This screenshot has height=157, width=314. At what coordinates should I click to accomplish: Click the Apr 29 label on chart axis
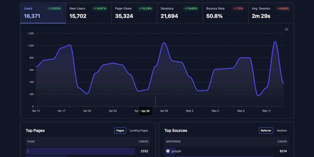tap(164, 111)
